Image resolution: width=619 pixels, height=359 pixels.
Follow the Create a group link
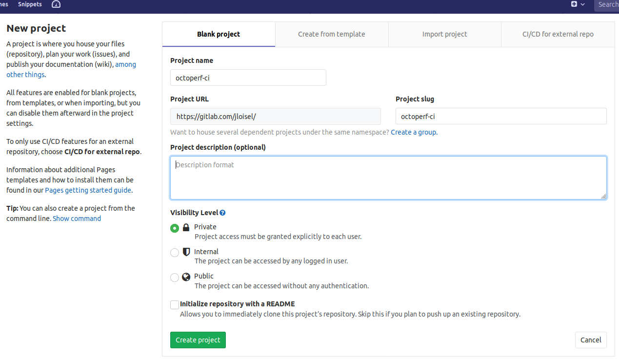point(413,132)
